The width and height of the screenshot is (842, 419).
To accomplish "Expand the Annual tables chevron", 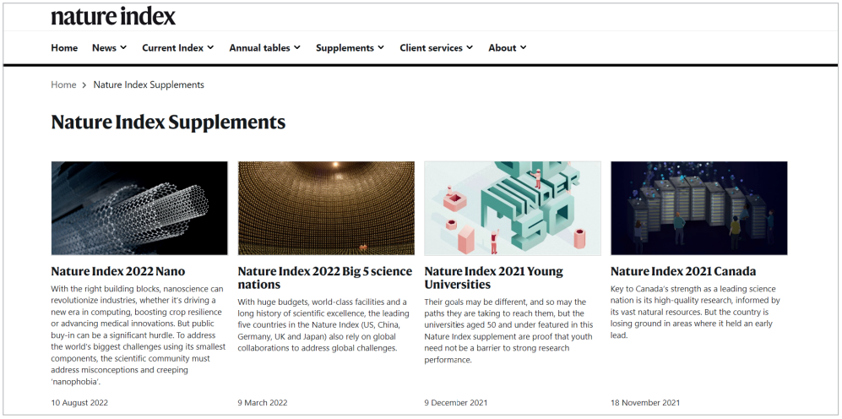I will point(297,47).
